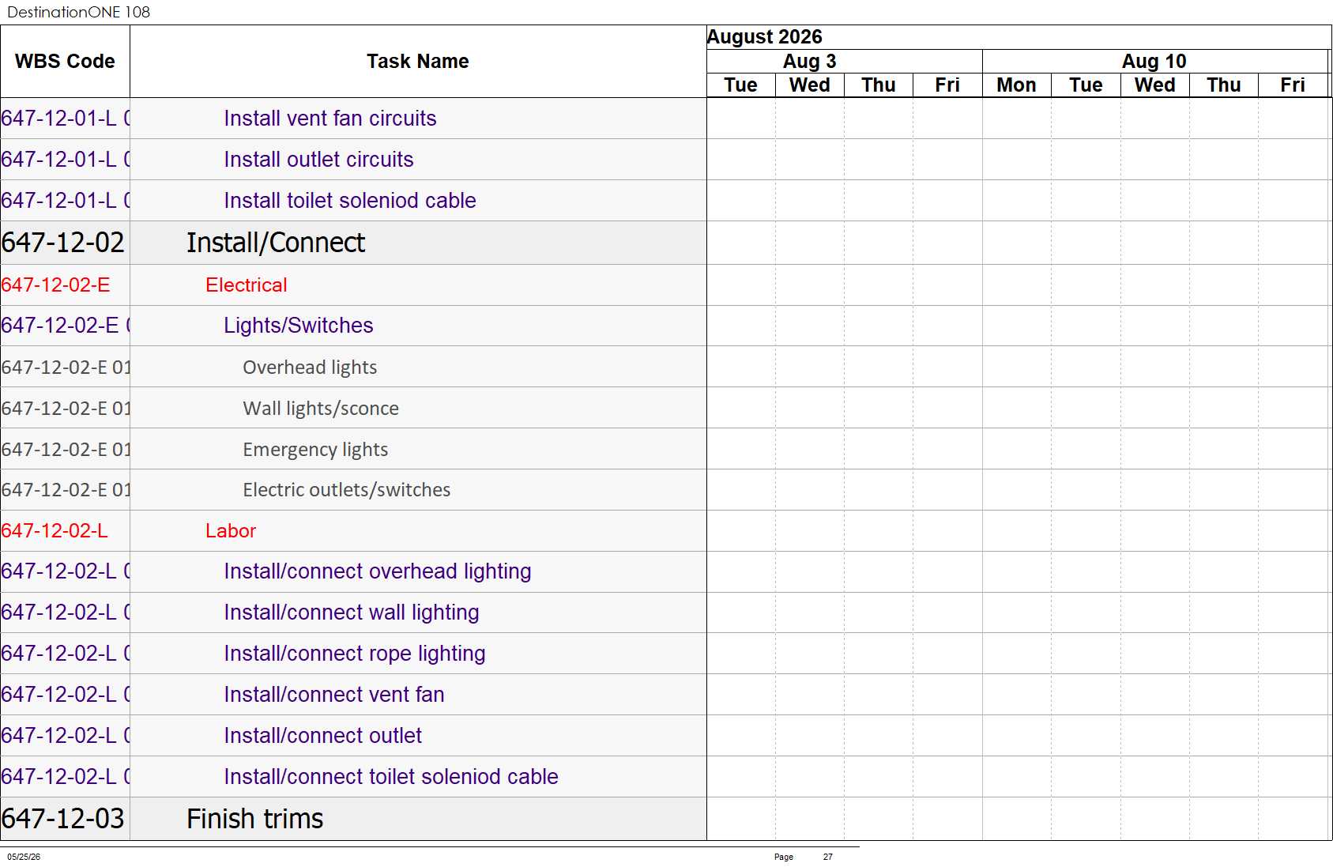Click WBS code 647-12-02-E in red

55,285
